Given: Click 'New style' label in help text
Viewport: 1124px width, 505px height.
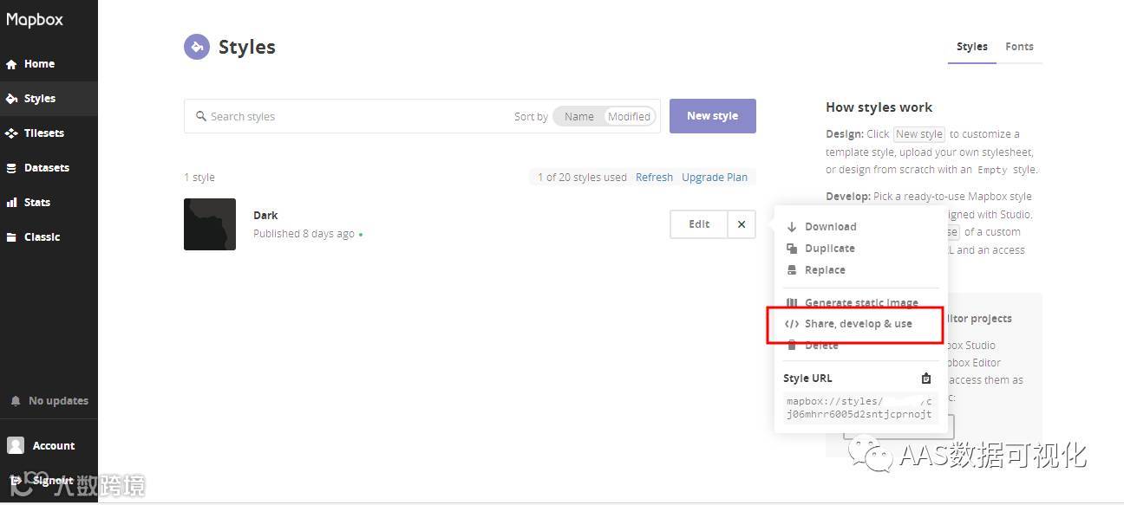Looking at the screenshot, I should [x=919, y=134].
